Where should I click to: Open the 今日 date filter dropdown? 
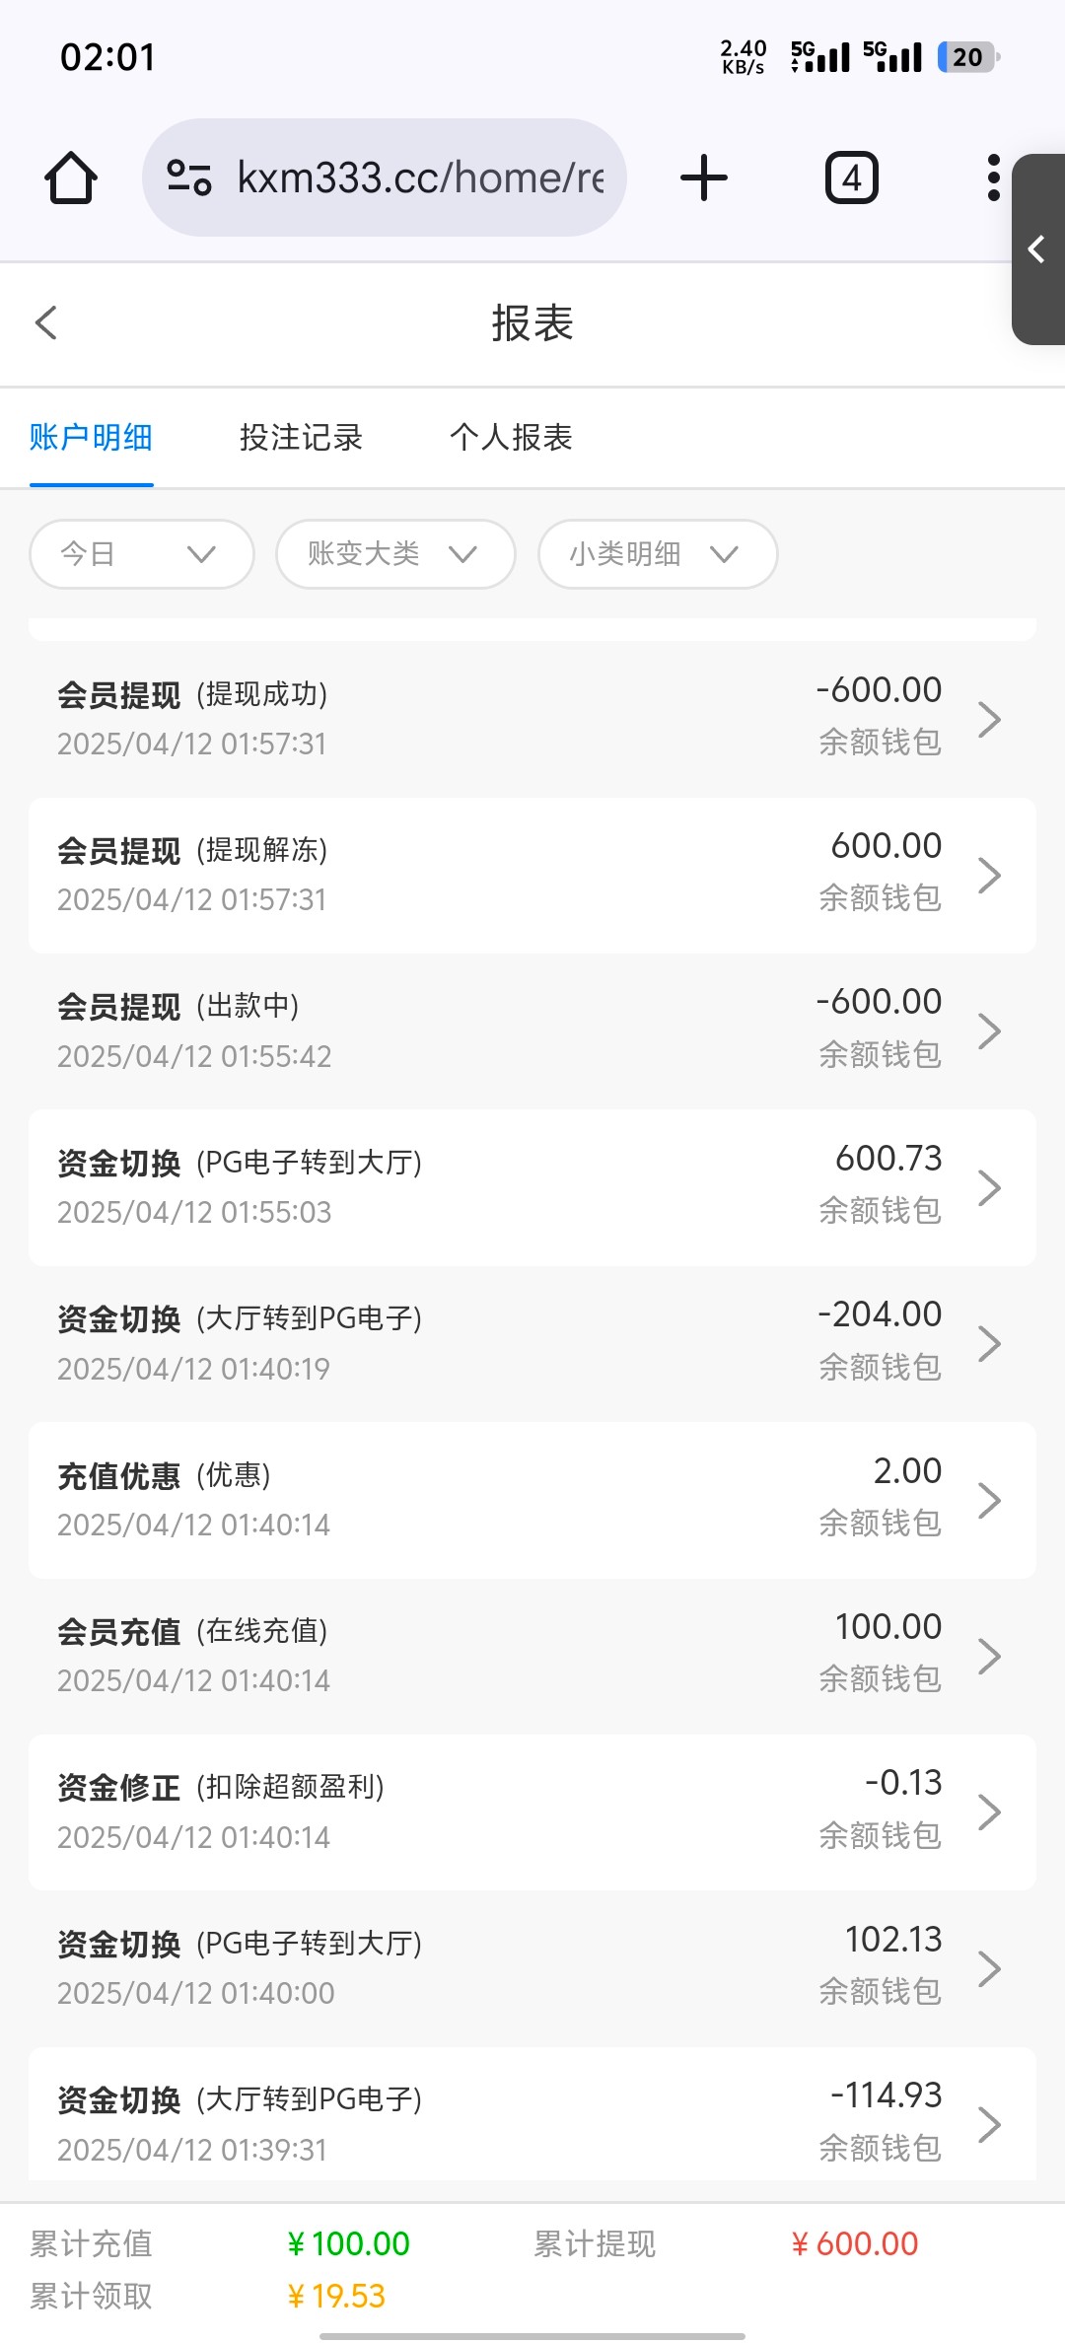pyautogui.click(x=141, y=554)
